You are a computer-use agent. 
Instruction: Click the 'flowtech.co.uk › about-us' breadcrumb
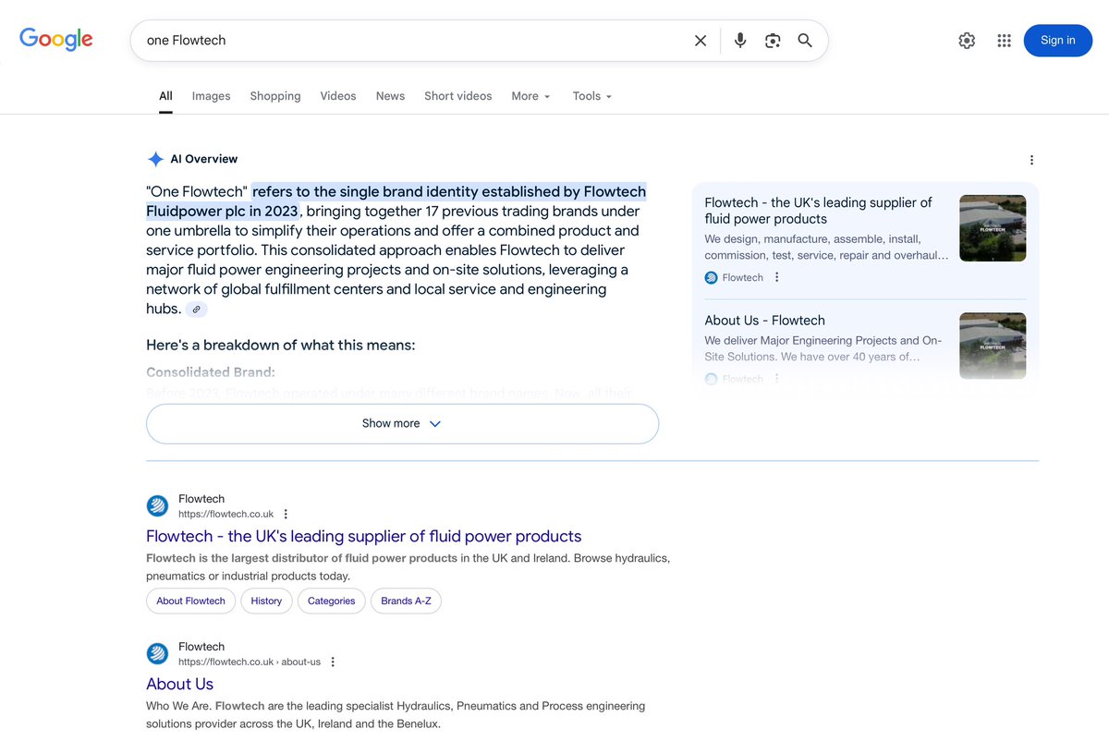point(250,662)
